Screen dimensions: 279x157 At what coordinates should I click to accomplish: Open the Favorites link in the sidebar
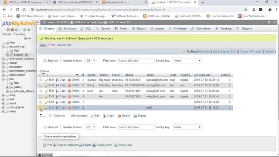19,34
